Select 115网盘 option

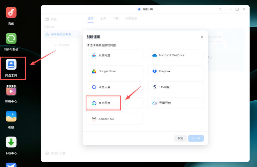pos(176,87)
